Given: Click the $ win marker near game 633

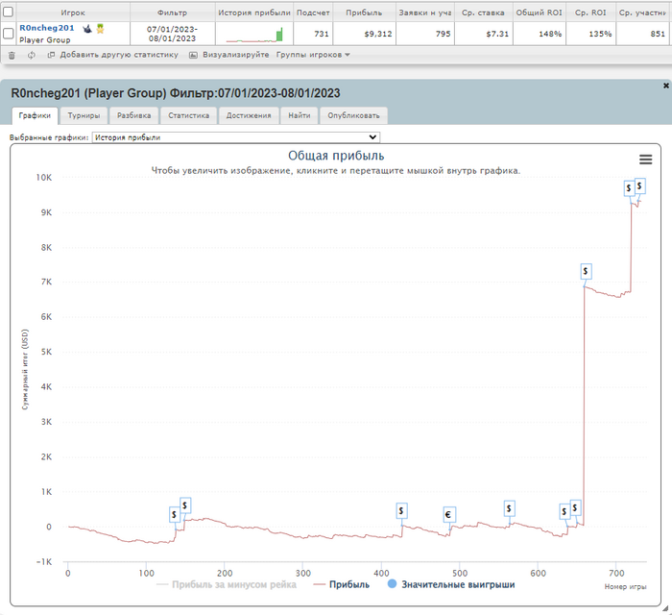Looking at the screenshot, I should tap(564, 511).
